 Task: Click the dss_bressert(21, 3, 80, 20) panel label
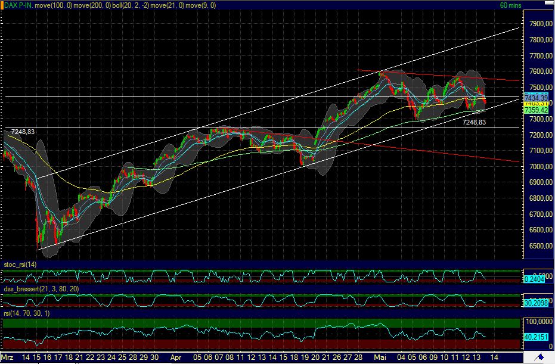point(41,289)
